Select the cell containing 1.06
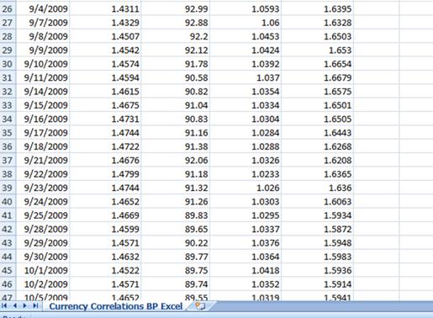The height and width of the screenshot is (318, 433). pyautogui.click(x=246, y=23)
